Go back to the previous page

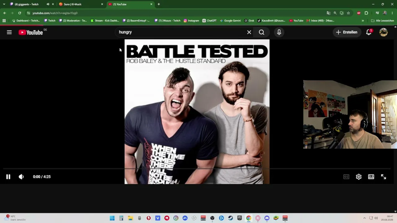click(x=5, y=13)
